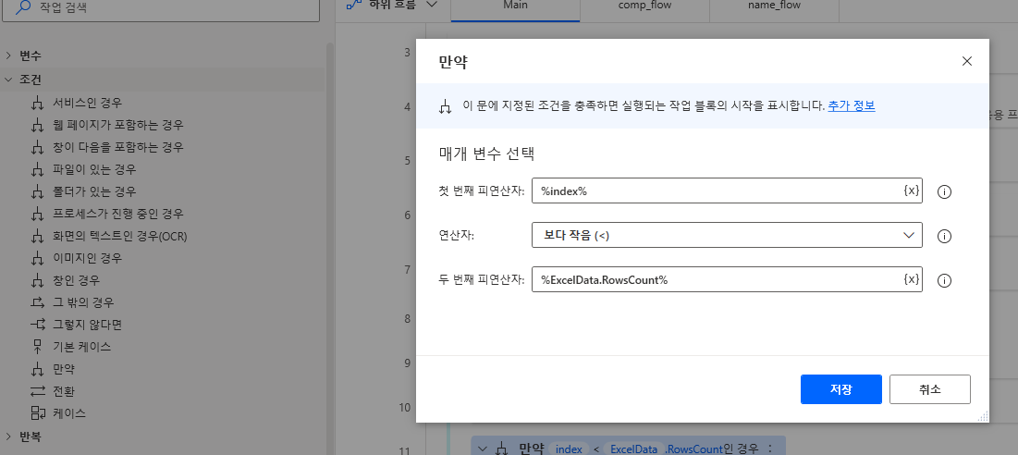Screen dimensions: 1018x455
Task: Click the icon beside 폴더가 있는 경우
Action: [37, 191]
